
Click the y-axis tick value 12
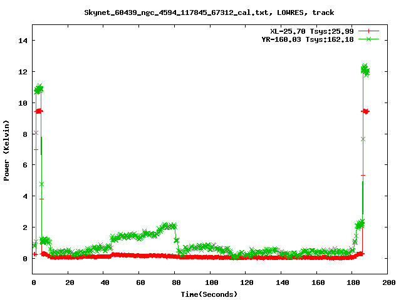click(x=23, y=72)
